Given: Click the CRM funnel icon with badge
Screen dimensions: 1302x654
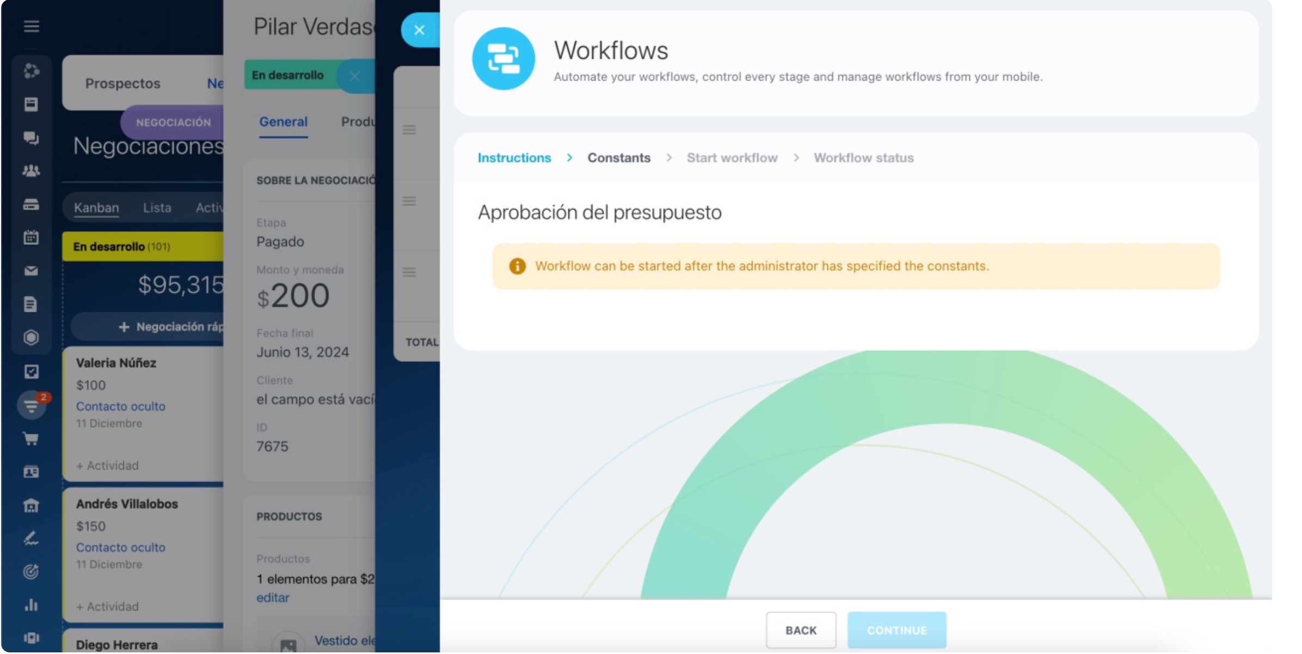Looking at the screenshot, I should pyautogui.click(x=32, y=405).
